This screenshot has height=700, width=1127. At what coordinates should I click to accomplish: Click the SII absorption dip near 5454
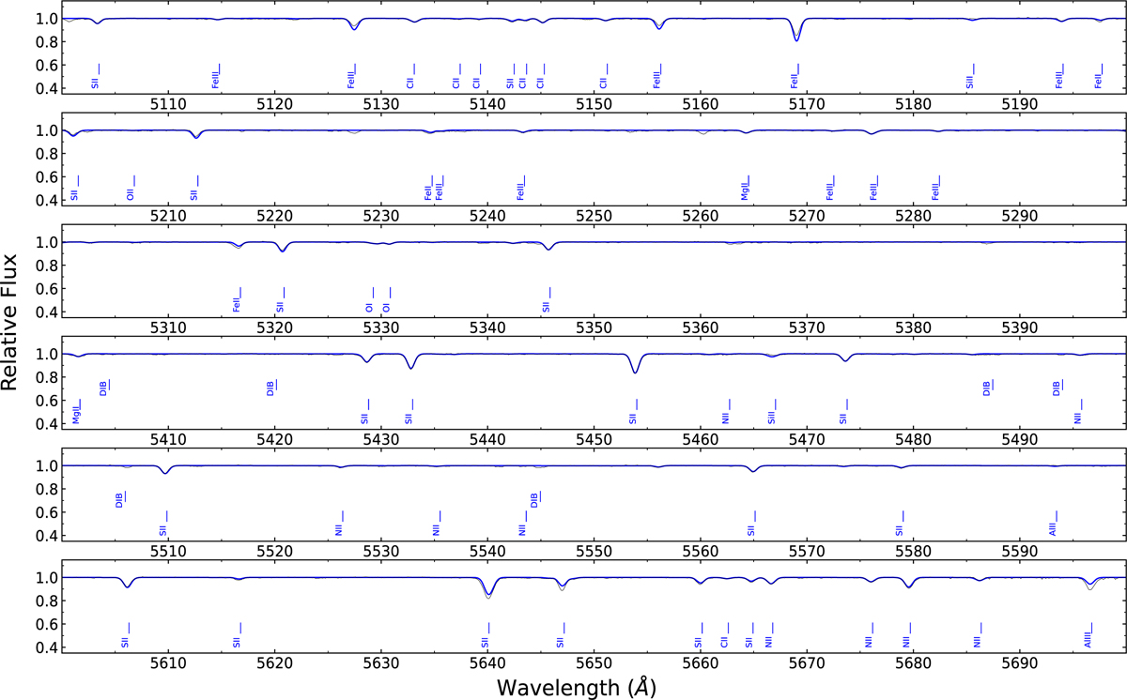point(636,370)
